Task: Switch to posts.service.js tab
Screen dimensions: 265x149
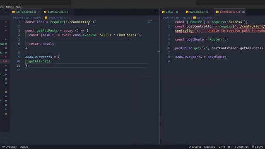Action: click(x=57, y=12)
